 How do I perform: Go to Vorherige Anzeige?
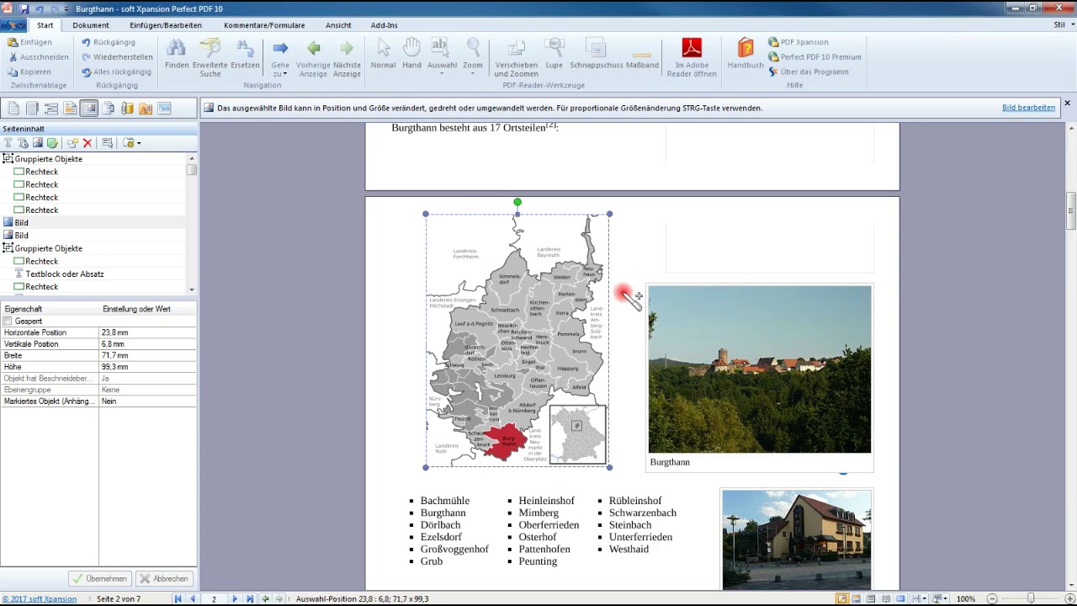[x=313, y=57]
